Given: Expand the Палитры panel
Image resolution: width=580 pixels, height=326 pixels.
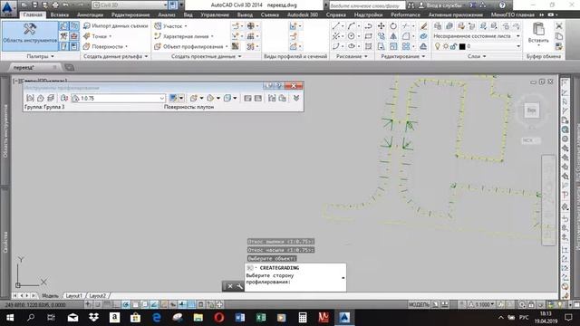Looking at the screenshot, I should click(40, 56).
